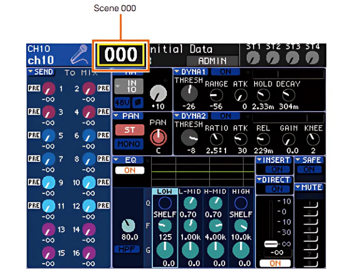Viewport: 361px width, 271px height.
Task: Expand the DYNA2 section arrow
Action: (x=177, y=116)
